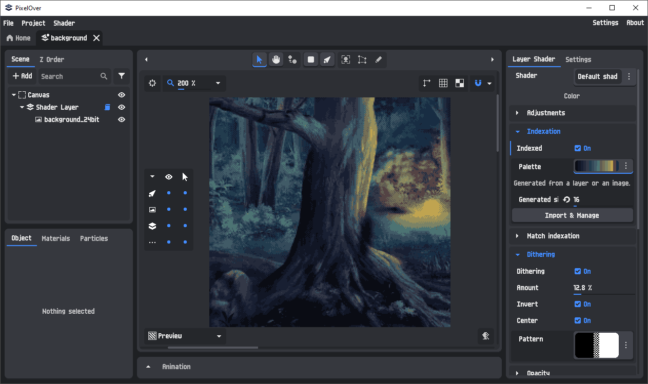This screenshot has width=648, height=384.
Task: Switch to the Z Order tab
Action: coord(52,59)
